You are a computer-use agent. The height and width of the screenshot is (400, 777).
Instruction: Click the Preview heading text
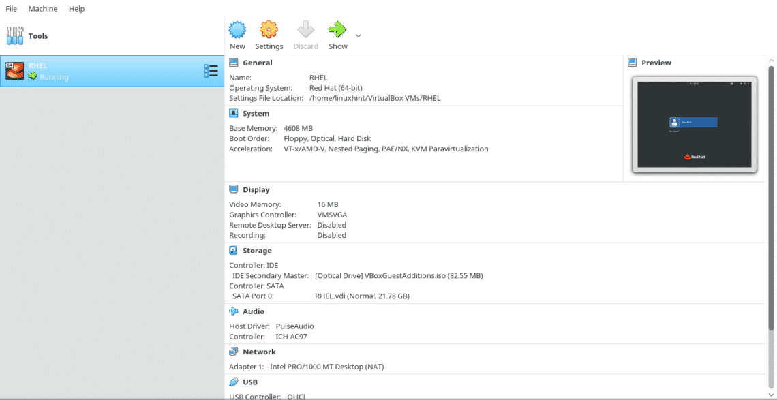656,63
